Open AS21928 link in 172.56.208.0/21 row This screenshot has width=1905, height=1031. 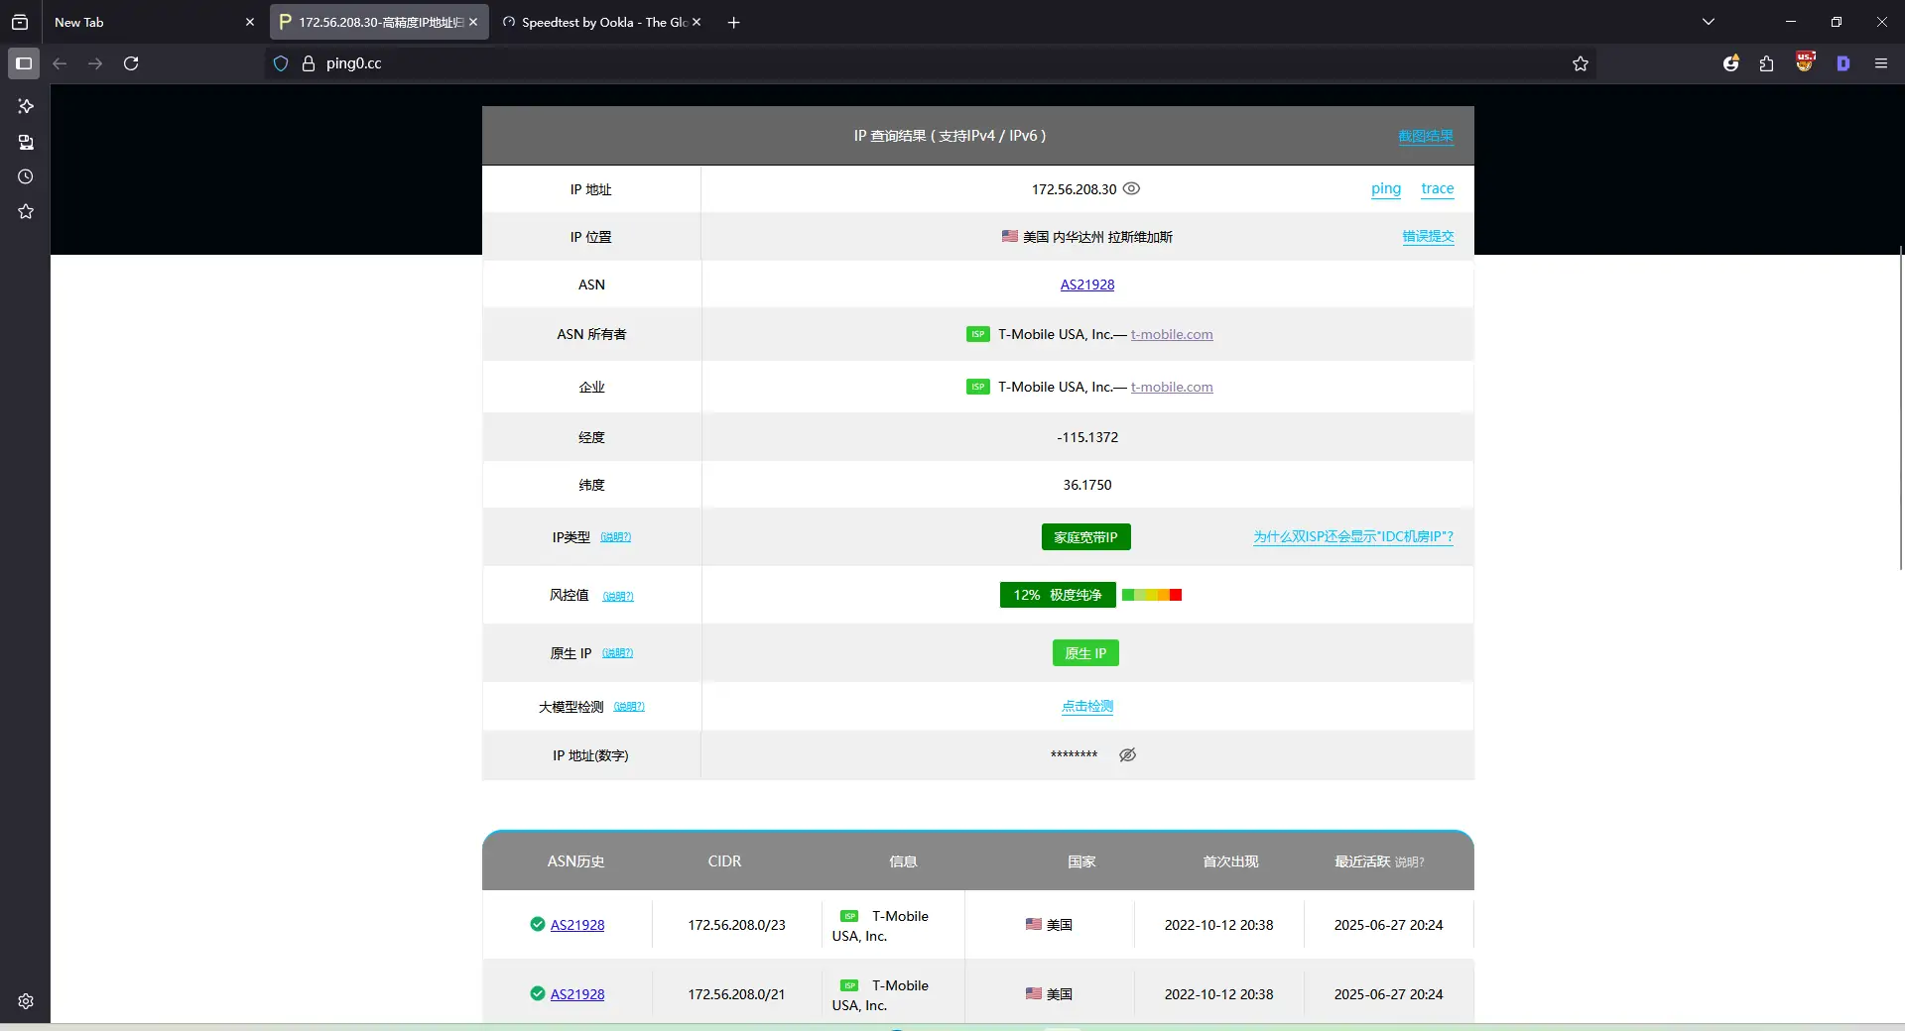coord(577,994)
